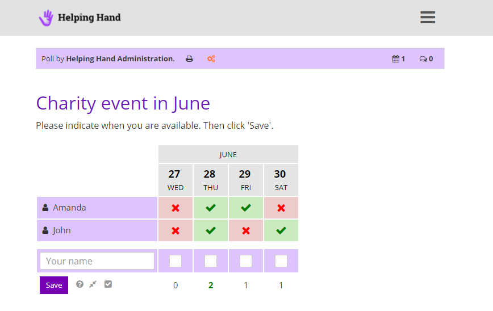
Task: Click the purple hand logo
Action: 46,18
